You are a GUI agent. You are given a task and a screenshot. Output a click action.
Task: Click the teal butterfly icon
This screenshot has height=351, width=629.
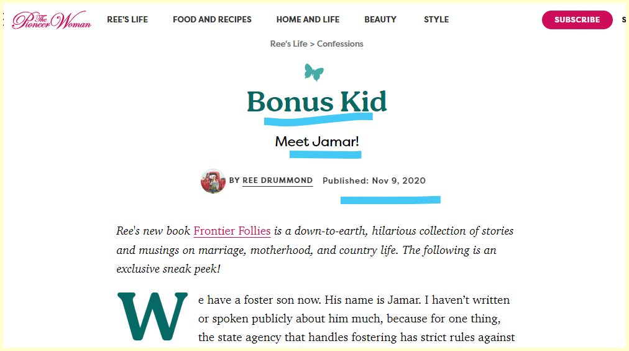click(x=314, y=72)
